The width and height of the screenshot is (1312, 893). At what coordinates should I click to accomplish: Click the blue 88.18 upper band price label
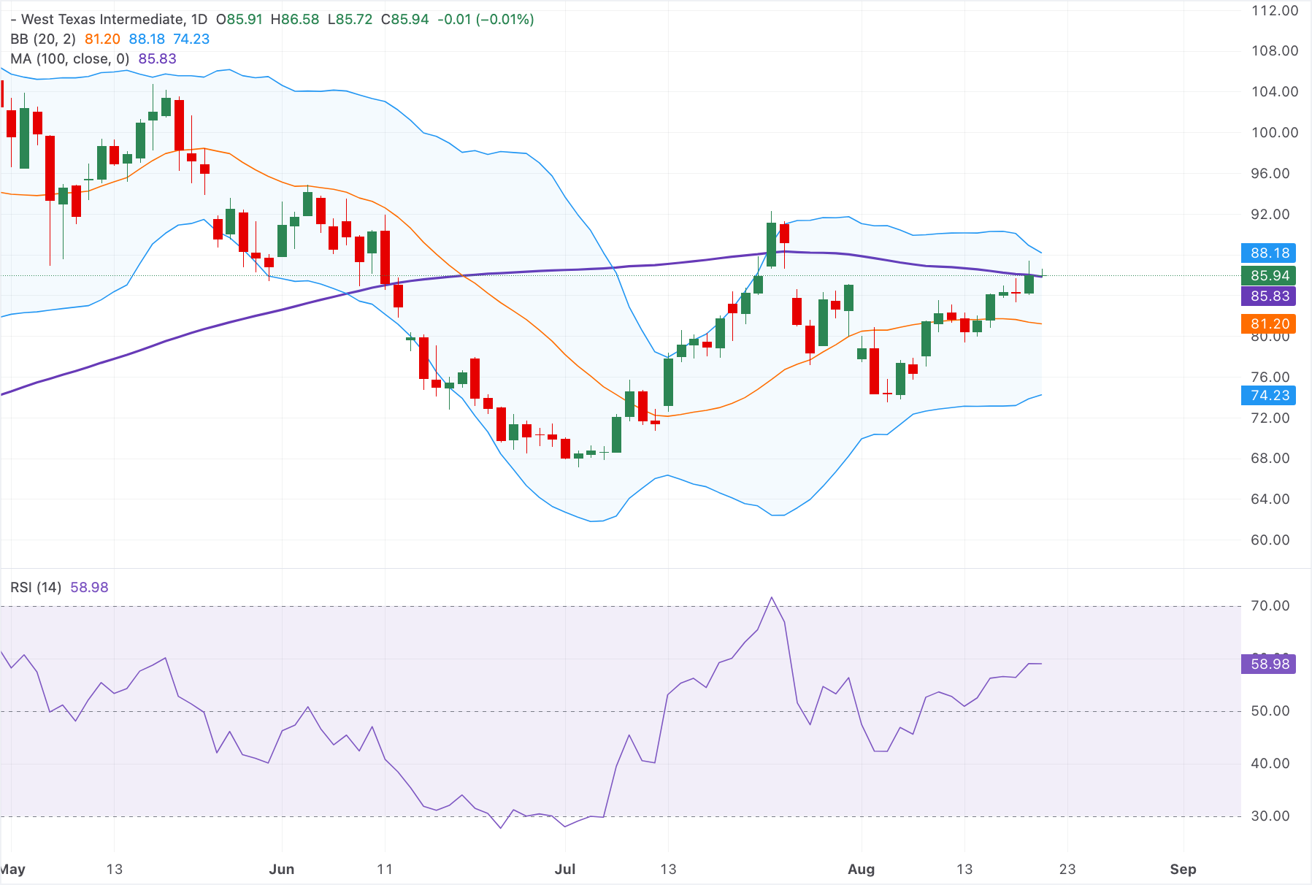(x=1270, y=253)
